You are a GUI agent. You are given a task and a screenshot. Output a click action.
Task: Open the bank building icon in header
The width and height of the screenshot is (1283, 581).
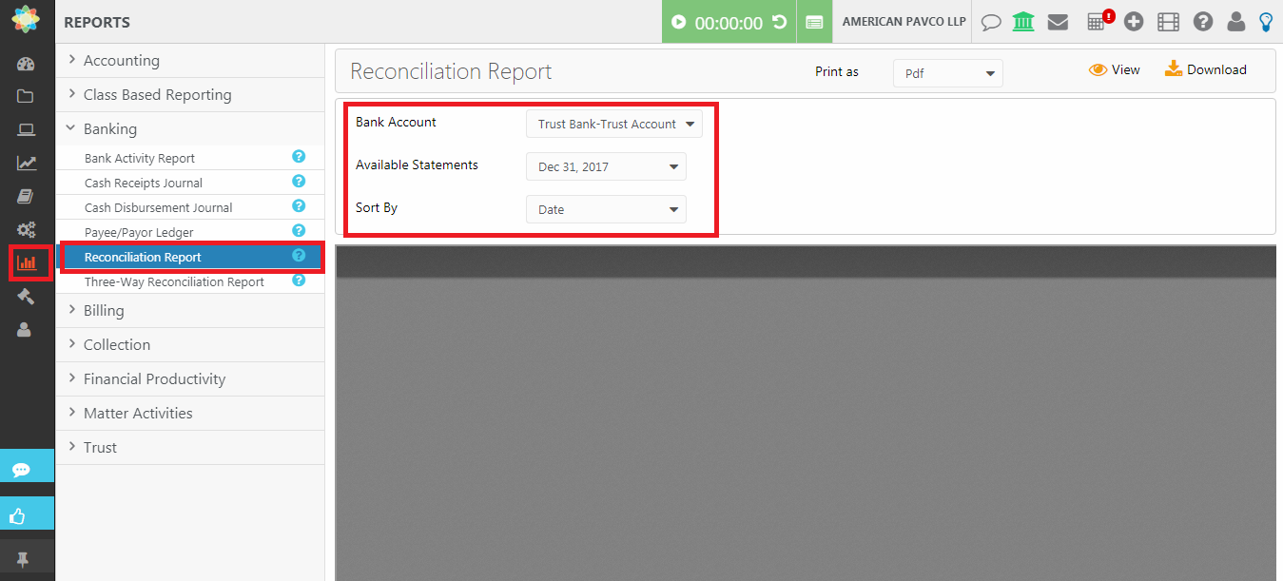[x=1023, y=22]
